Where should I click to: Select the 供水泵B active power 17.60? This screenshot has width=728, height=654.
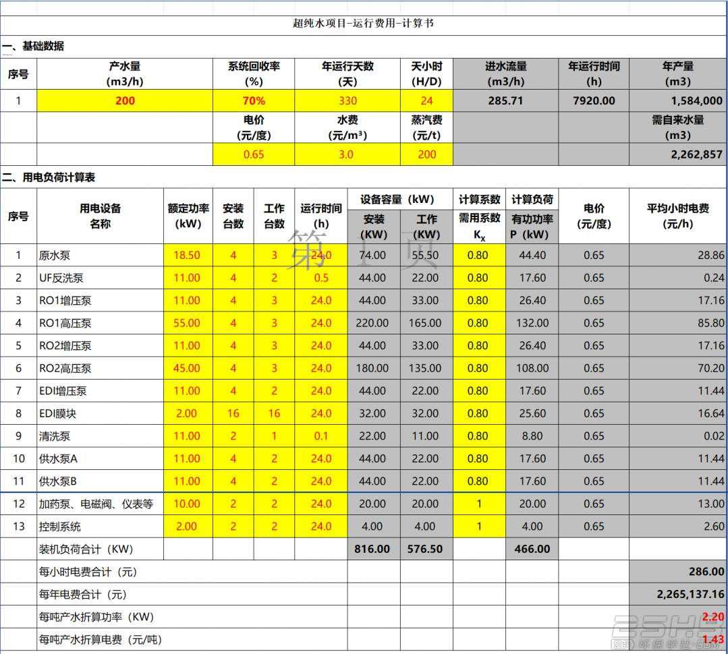[x=532, y=481]
